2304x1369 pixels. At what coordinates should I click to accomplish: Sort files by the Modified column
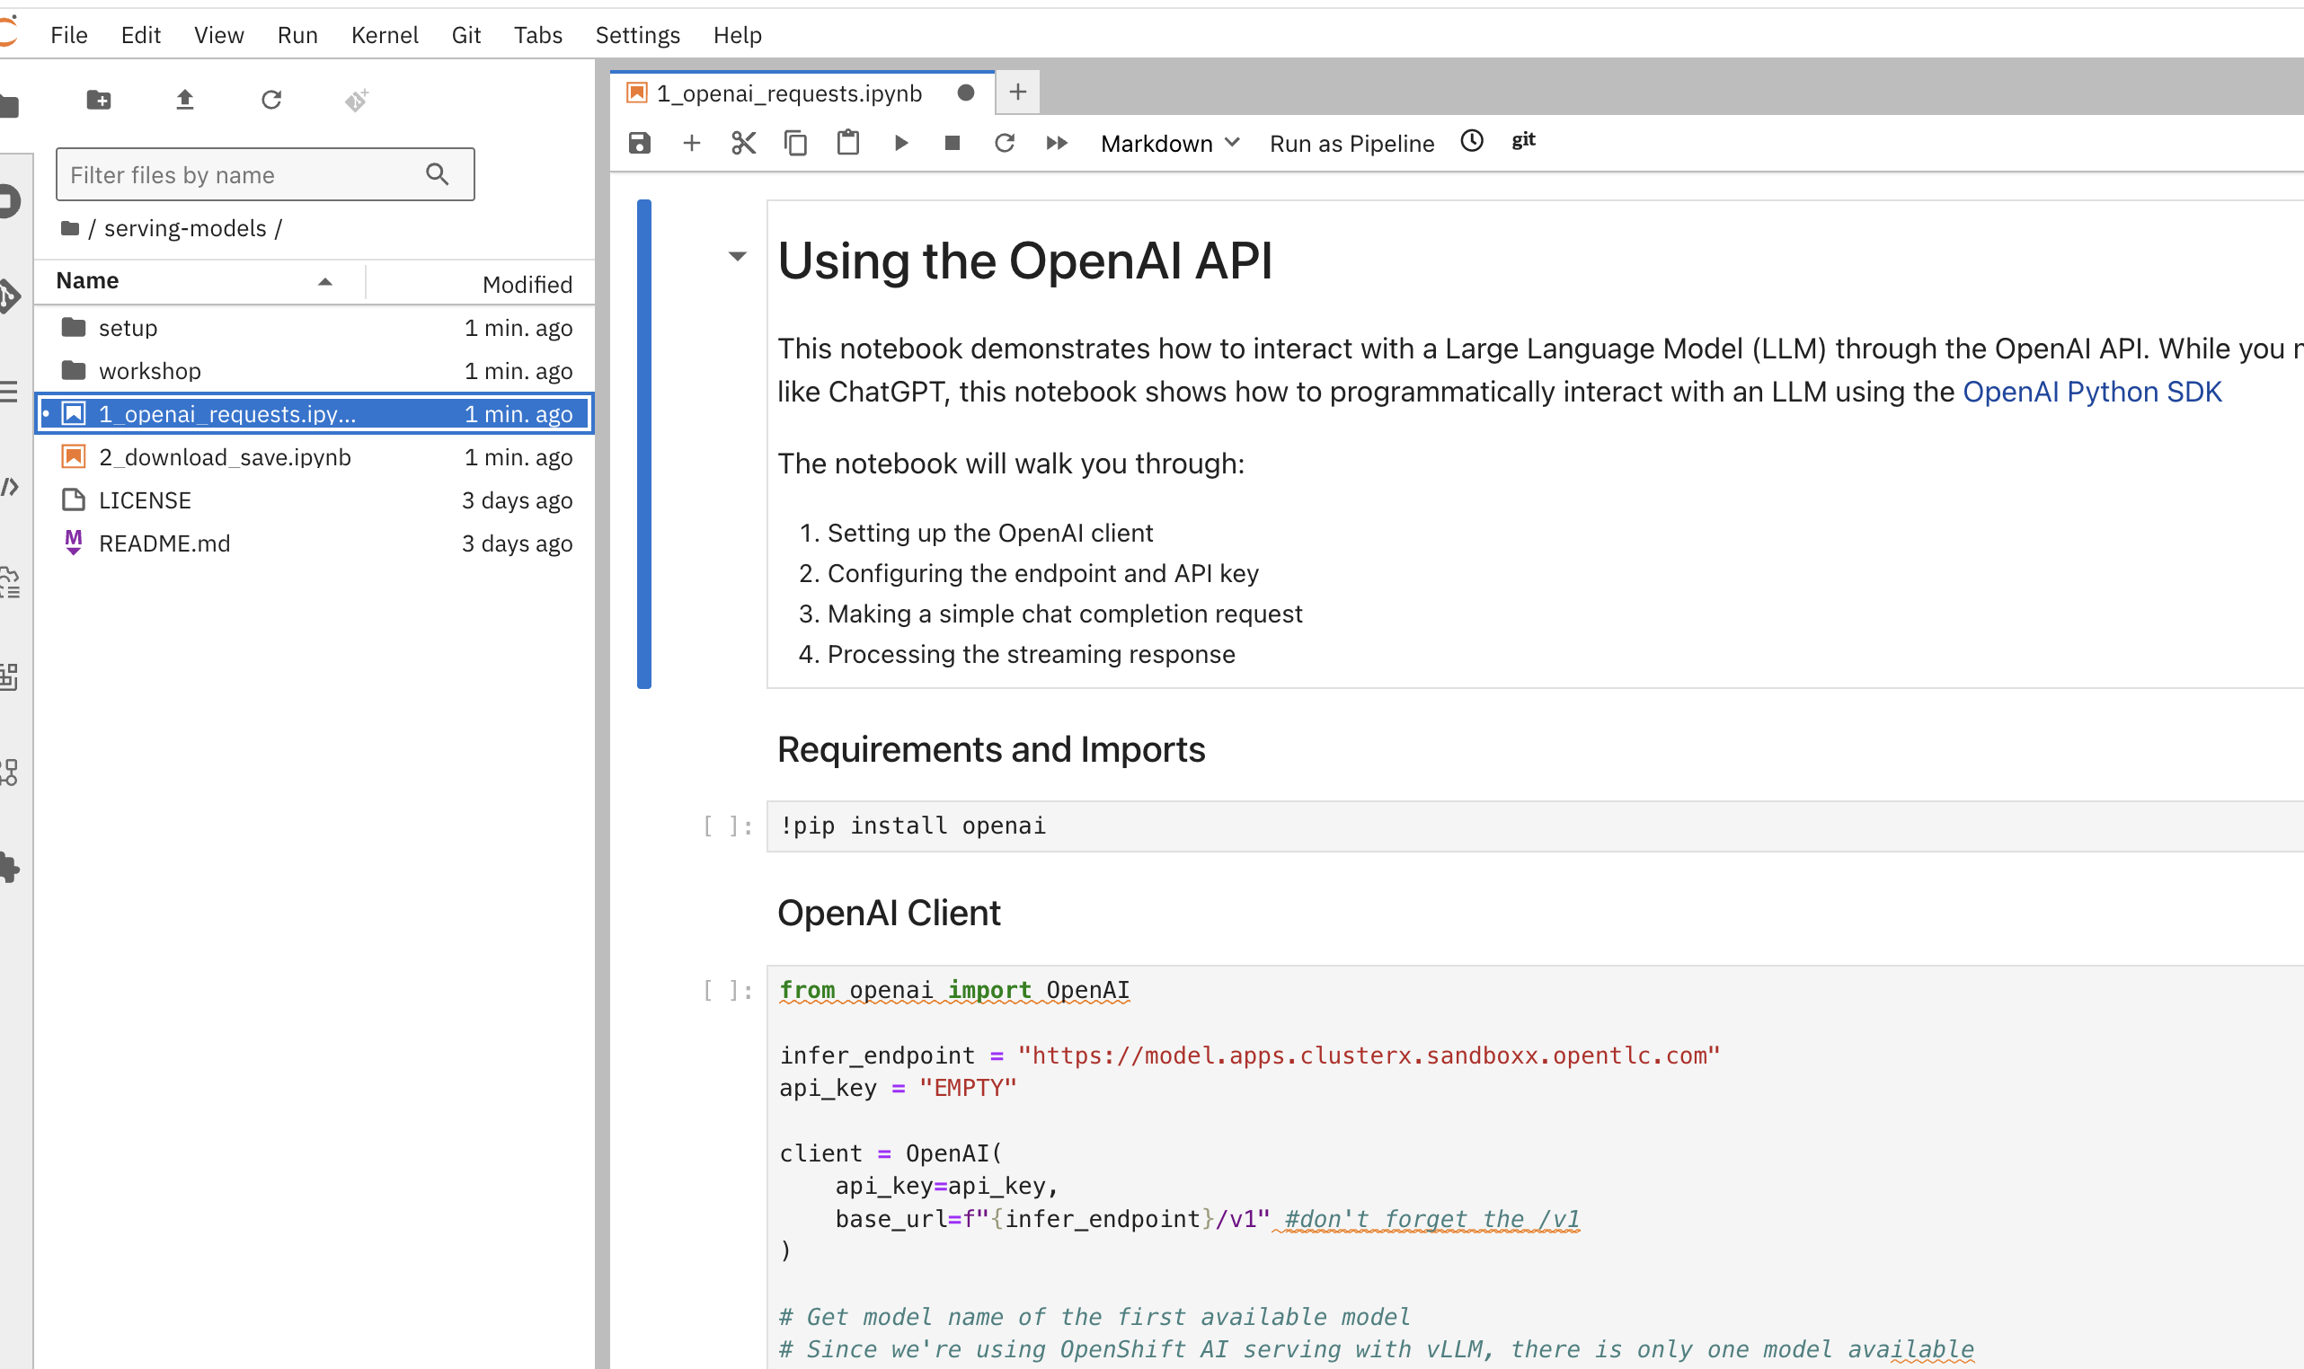point(527,284)
